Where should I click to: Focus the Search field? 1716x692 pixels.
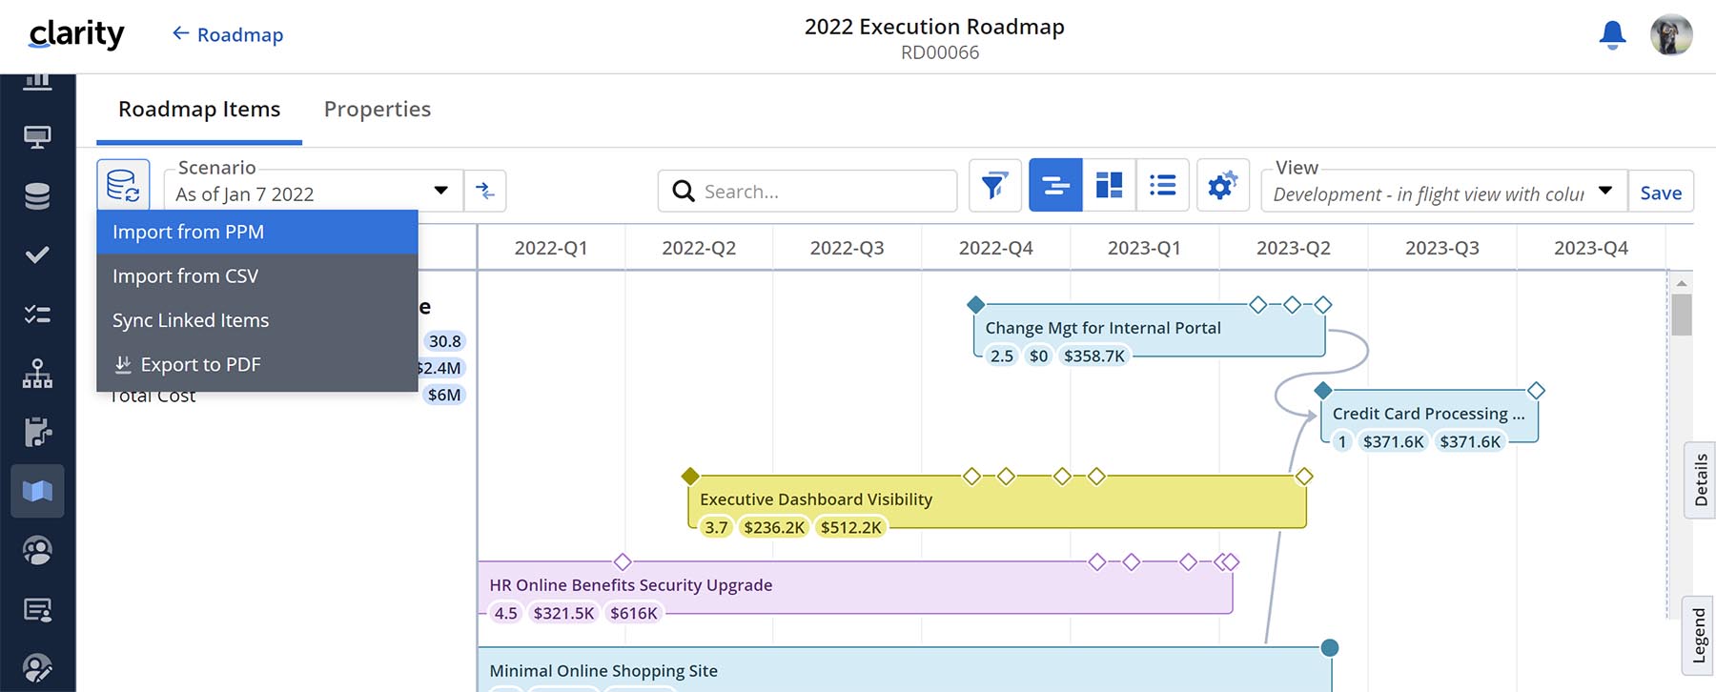(807, 191)
